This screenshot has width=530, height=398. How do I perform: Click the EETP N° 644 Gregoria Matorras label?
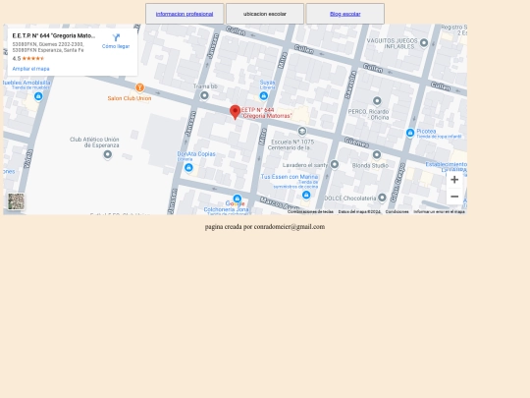click(266, 113)
